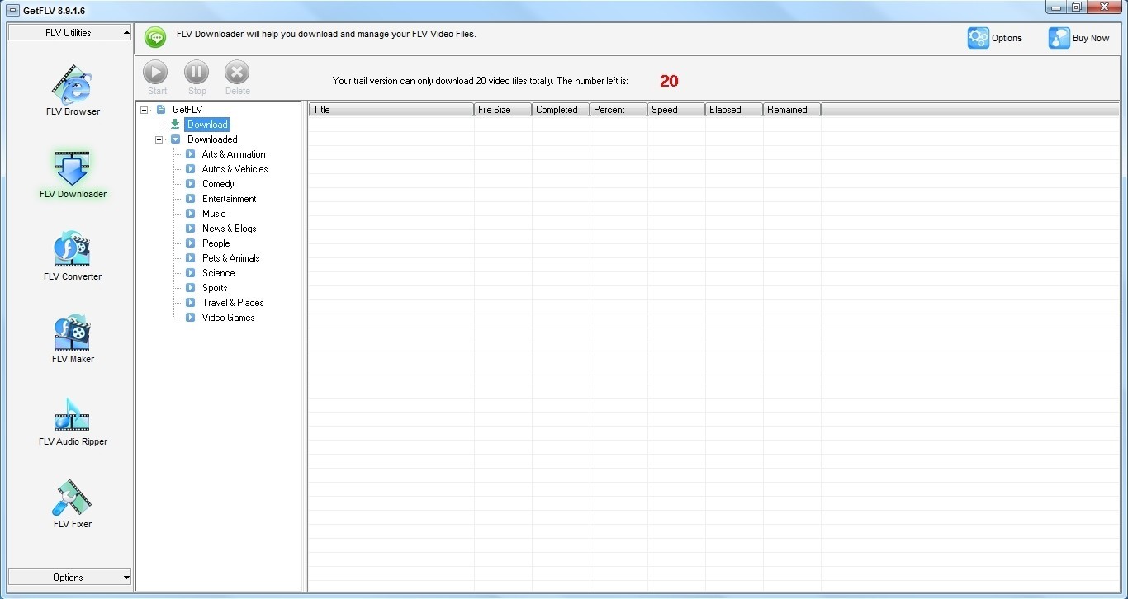Screen dimensions: 1128x599
Task: Expand the Options panel at bottom
Action: point(69,578)
